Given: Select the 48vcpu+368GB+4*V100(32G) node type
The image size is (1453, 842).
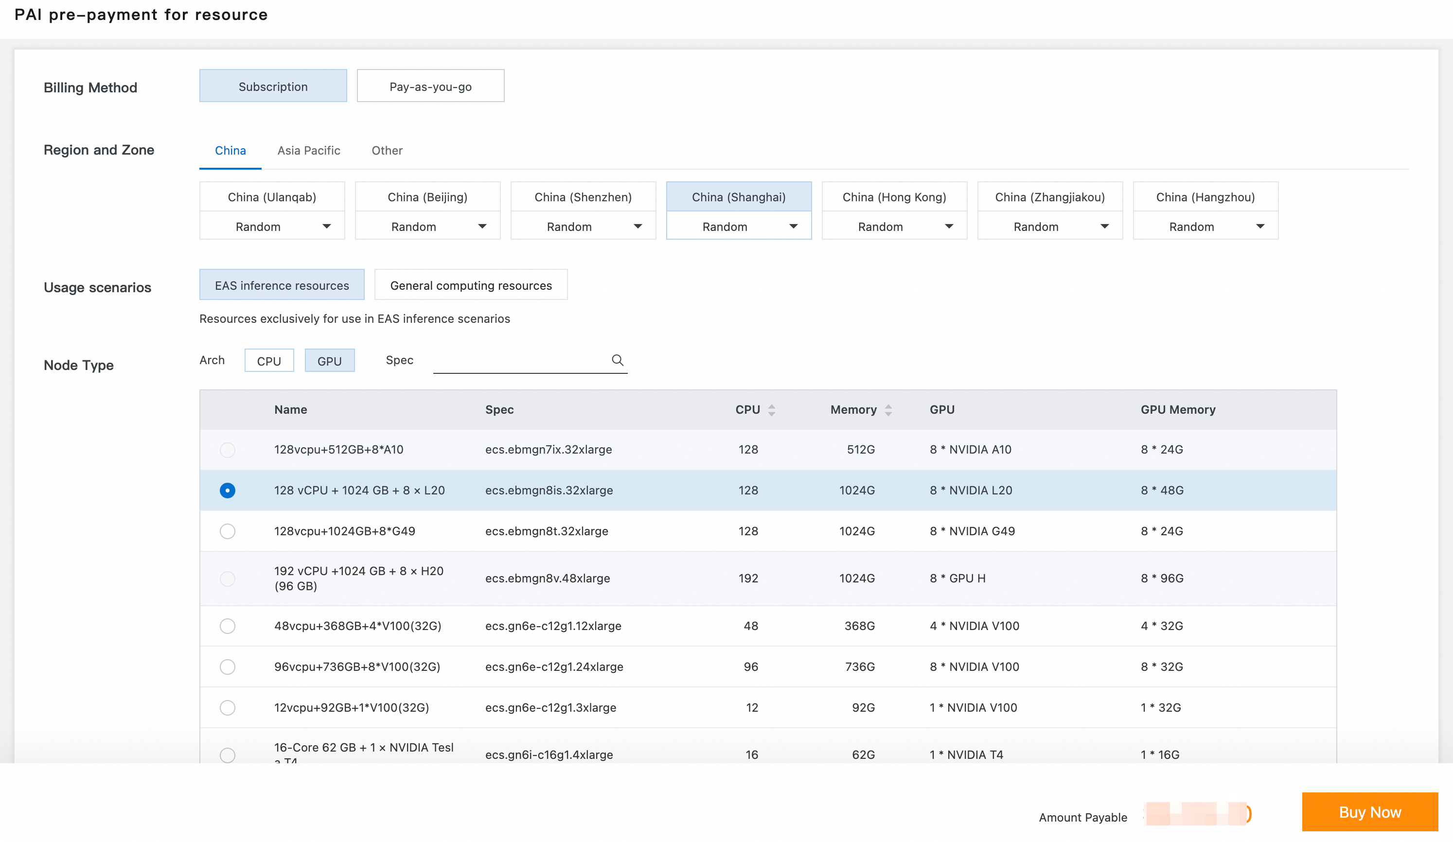Looking at the screenshot, I should click(x=227, y=626).
